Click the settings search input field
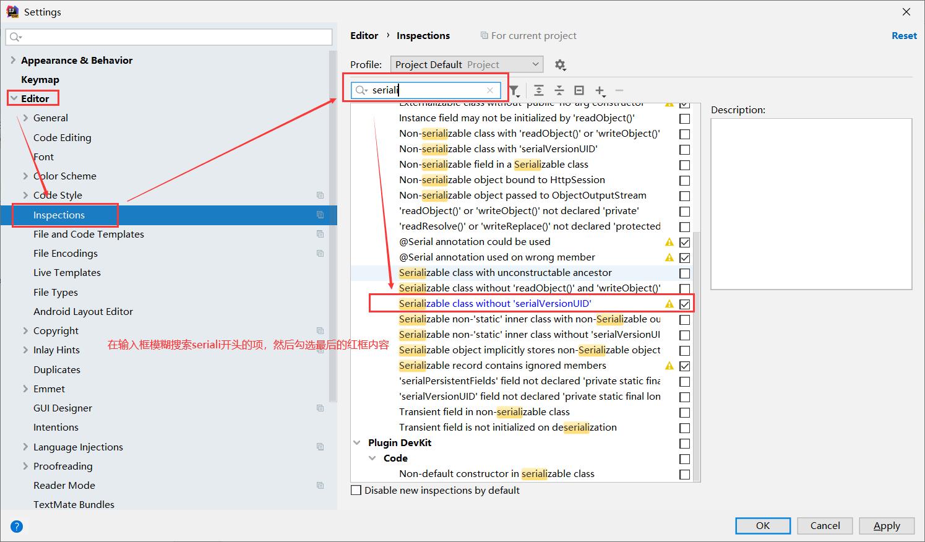The height and width of the screenshot is (542, 925). pyautogui.click(x=169, y=37)
